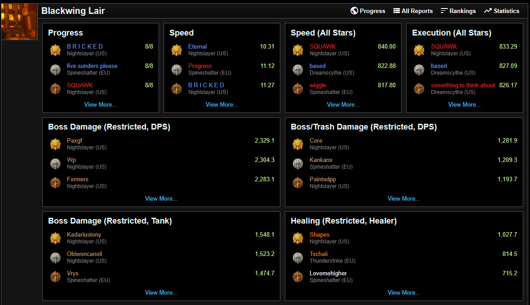
Task: Click gold medal beside SQUAWK in Speed (All Stars)
Action: coord(298,50)
